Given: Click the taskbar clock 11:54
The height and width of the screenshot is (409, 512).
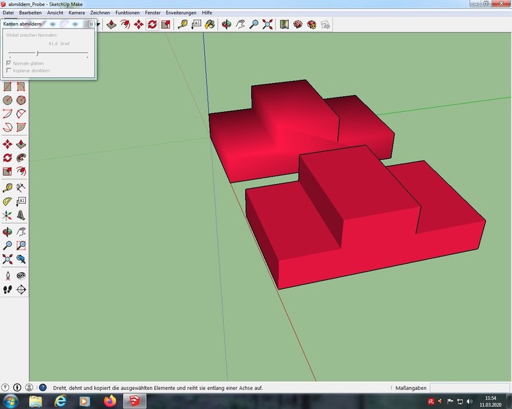Looking at the screenshot, I should (x=490, y=398).
